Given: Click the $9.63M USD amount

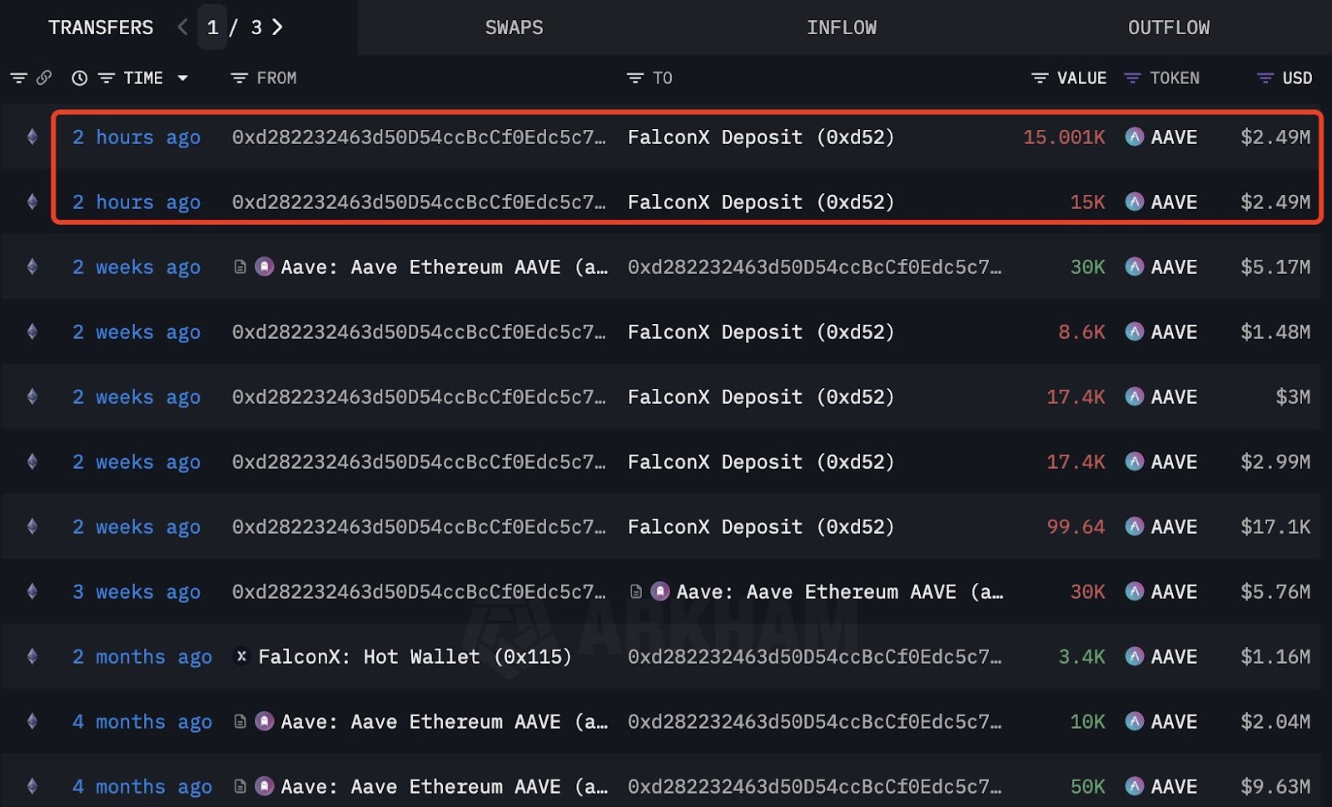Looking at the screenshot, I should click(1275, 786).
